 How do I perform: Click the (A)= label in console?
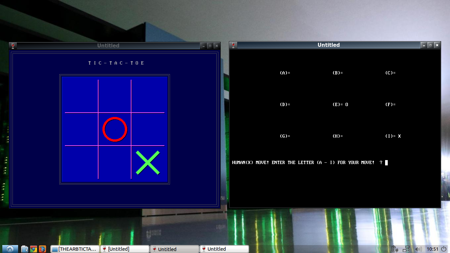[x=285, y=73]
